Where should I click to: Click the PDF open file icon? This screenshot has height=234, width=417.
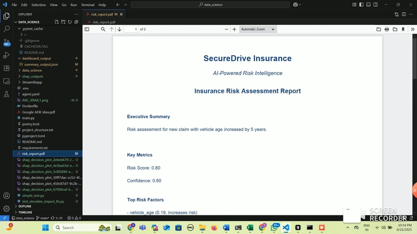[379, 29]
